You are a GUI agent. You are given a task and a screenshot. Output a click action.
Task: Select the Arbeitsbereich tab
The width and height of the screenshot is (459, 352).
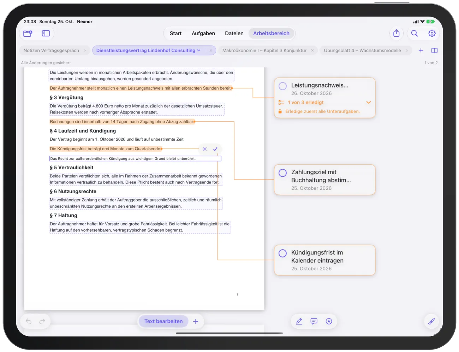coord(271,34)
